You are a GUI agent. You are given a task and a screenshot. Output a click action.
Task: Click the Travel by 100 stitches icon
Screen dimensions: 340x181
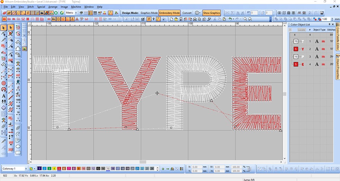click(x=18, y=107)
